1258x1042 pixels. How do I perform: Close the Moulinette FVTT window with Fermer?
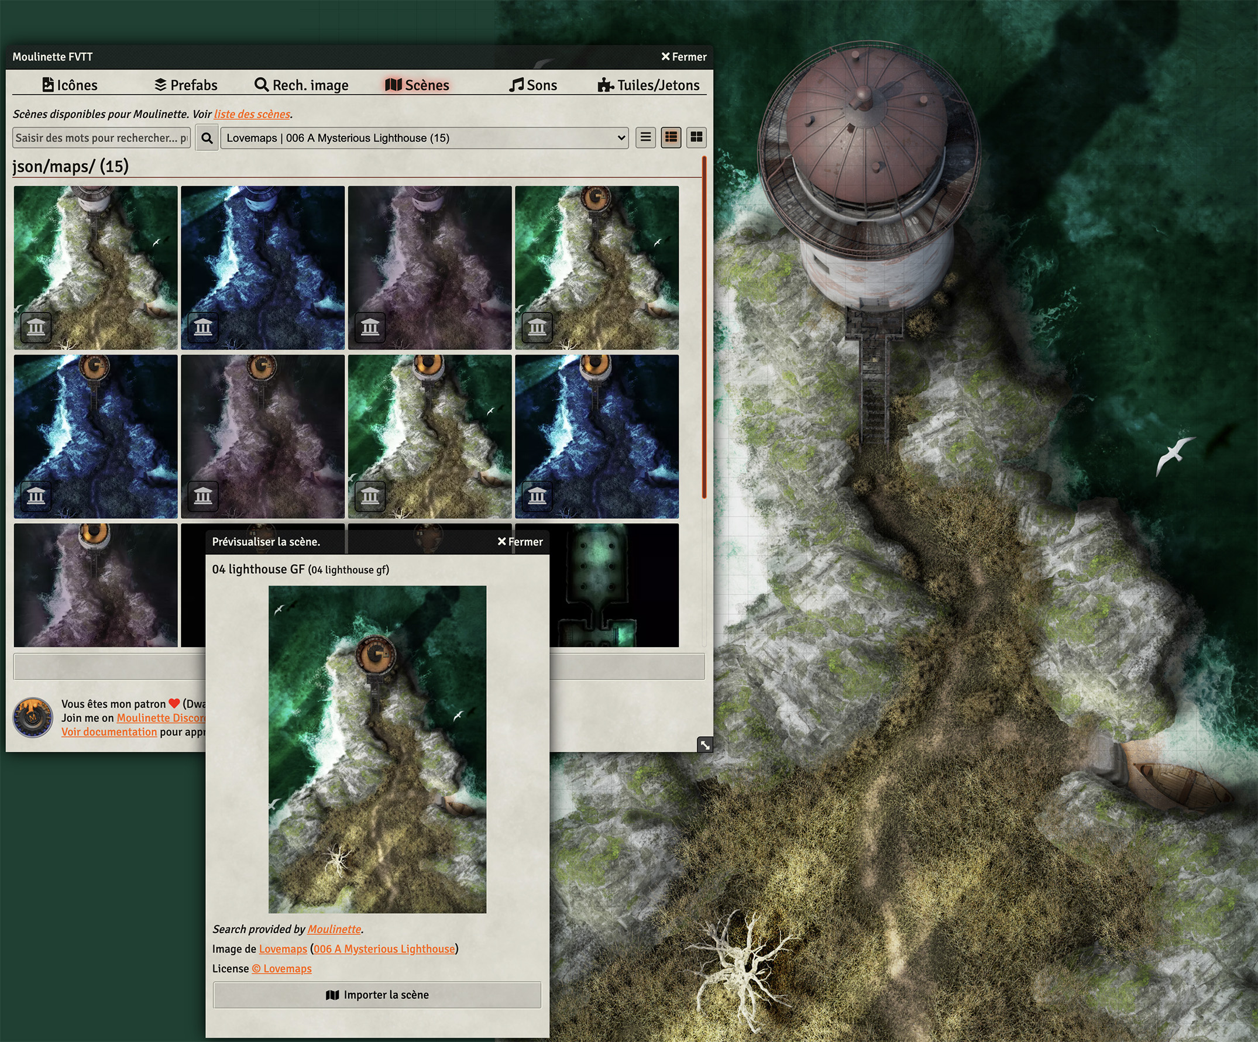(683, 57)
